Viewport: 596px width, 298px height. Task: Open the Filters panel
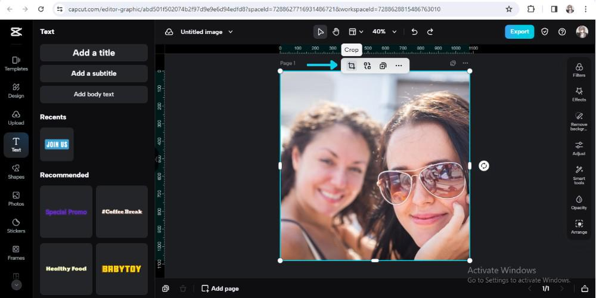pos(579,70)
